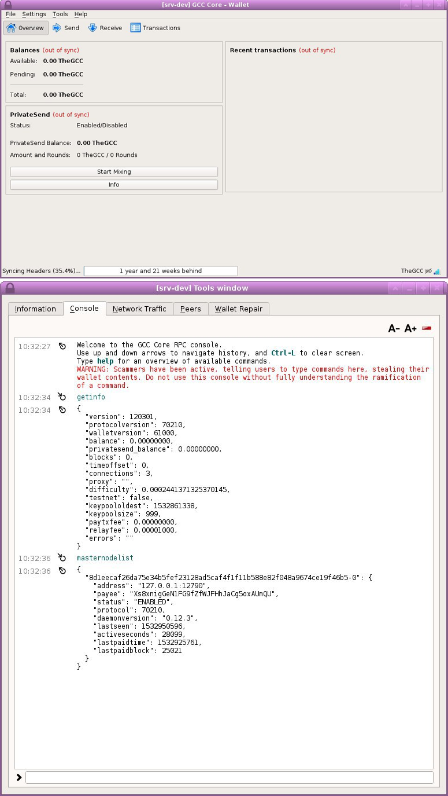The width and height of the screenshot is (448, 796).
Task: Click the TheGCC unit display label
Action: (x=412, y=271)
